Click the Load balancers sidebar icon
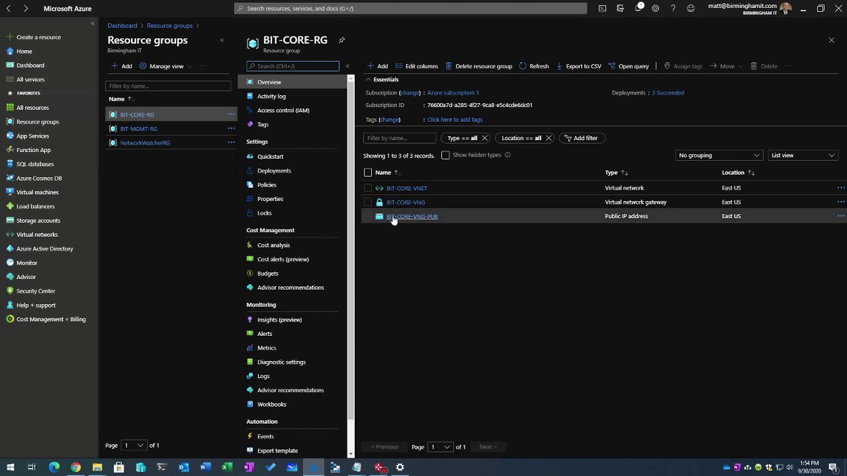The height and width of the screenshot is (476, 847). [10, 206]
